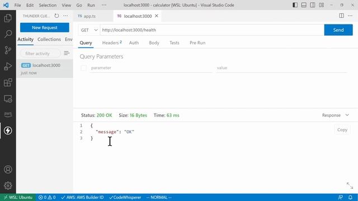
Task: Open the View menu
Action: [x=66, y=5]
